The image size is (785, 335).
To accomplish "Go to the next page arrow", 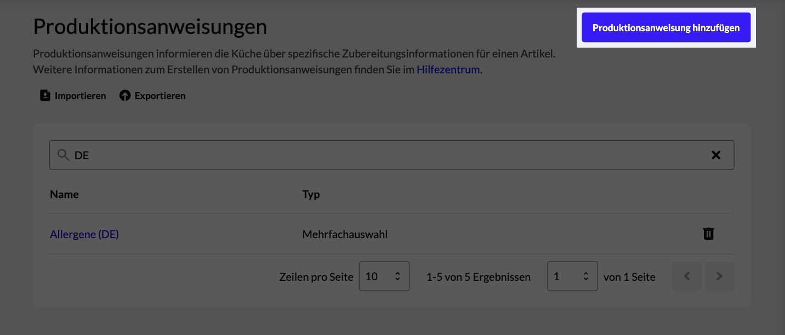I will pyautogui.click(x=720, y=276).
